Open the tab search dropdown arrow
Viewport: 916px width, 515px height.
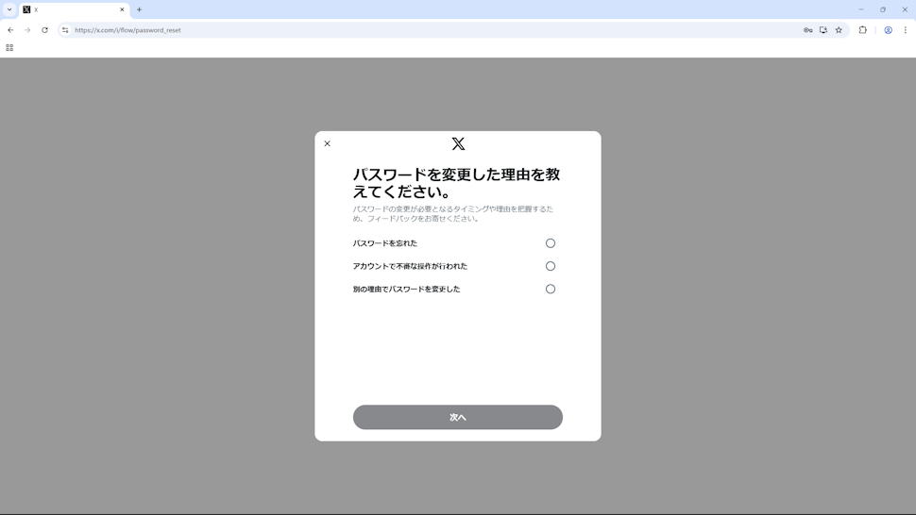pyautogui.click(x=9, y=9)
